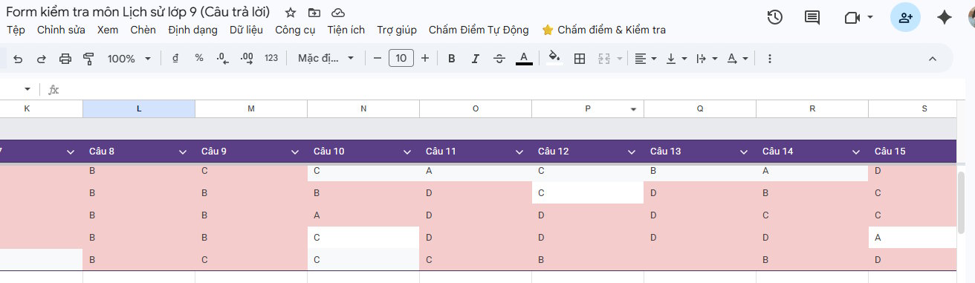The width and height of the screenshot is (975, 283).
Task: Open filter dropdown for Câu 11
Action: (x=519, y=152)
